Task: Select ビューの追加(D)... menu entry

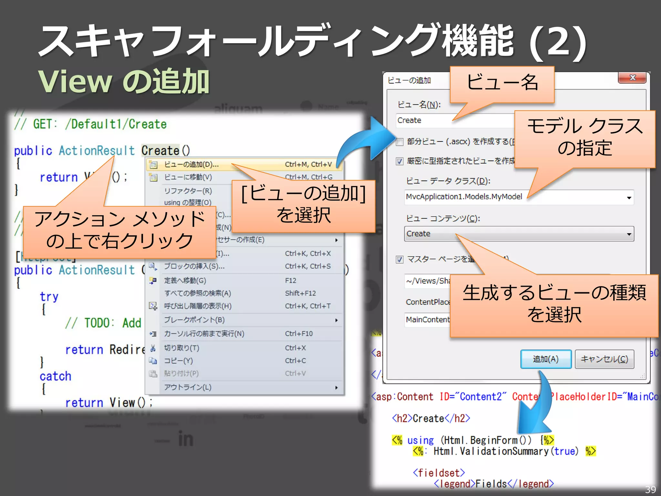Action: (x=244, y=165)
